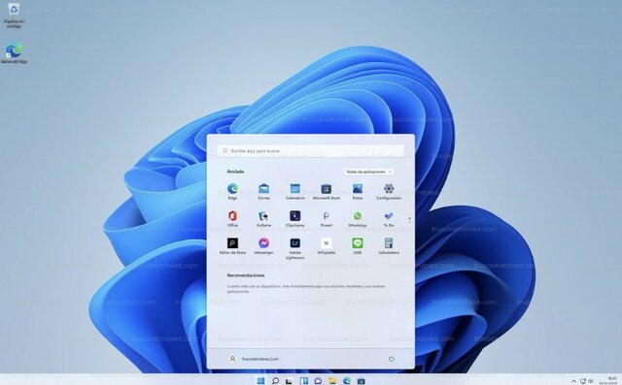Open Configuración settings app
This screenshot has height=385, width=622.
(389, 191)
